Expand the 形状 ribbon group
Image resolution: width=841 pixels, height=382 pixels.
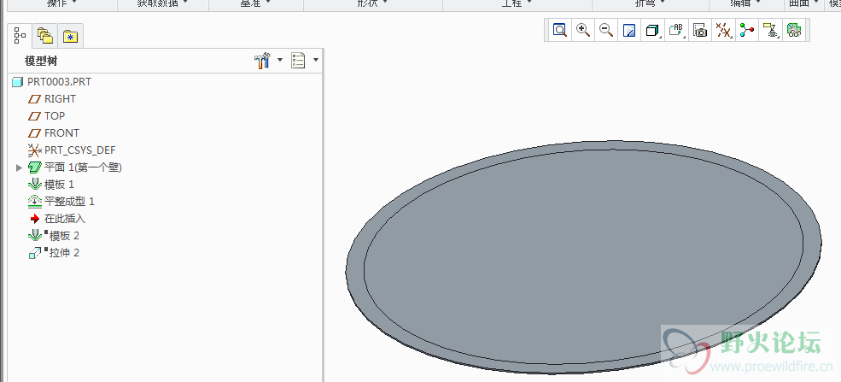pyautogui.click(x=373, y=3)
